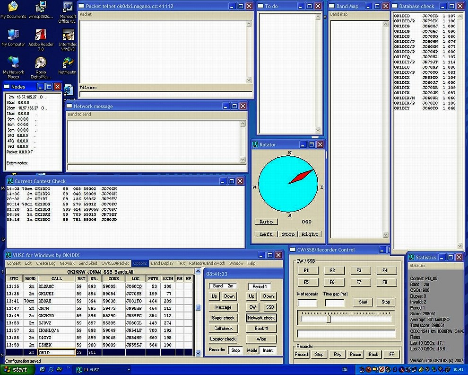Click VUSC icon in Current Contest Check title
Screen dimensions: 468x375
click(10, 181)
